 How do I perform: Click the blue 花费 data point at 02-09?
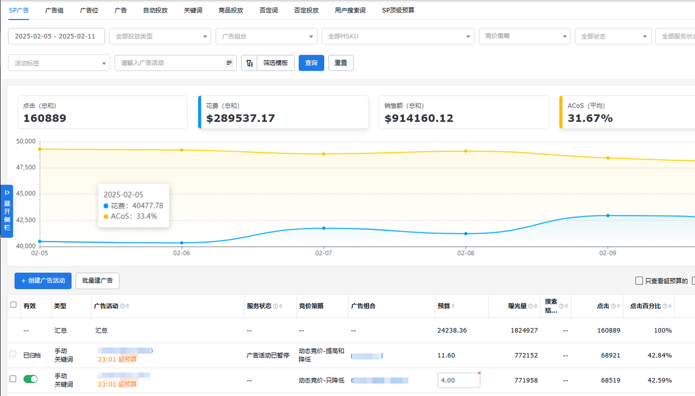(608, 215)
